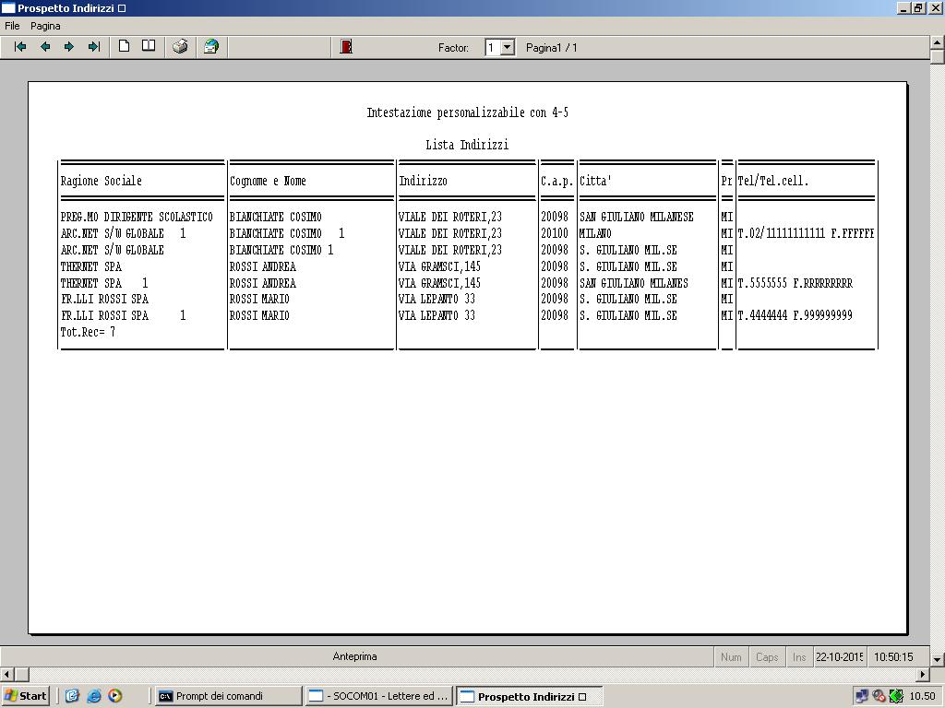Click the Ins indicator in status bar
Image resolution: width=945 pixels, height=708 pixels.
click(x=799, y=656)
